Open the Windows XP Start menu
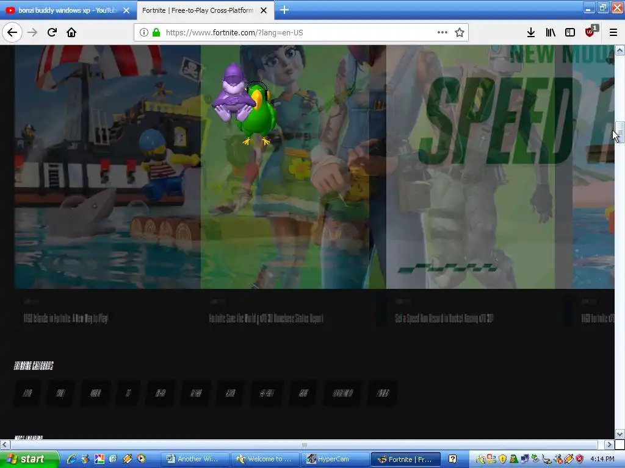625x468 pixels. [x=29, y=459]
